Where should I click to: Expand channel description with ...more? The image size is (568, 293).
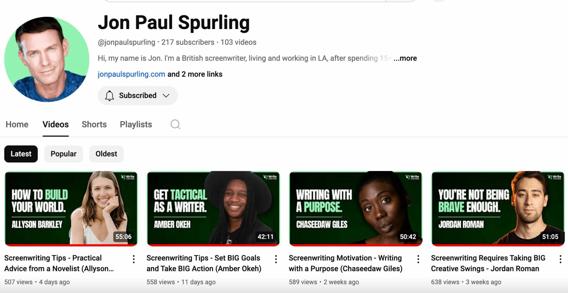coord(405,58)
